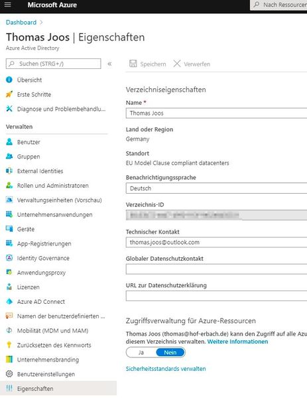Open App-Registrierungen sidebar entry
Image resolution: width=307 pixels, height=398 pixels.
click(x=44, y=243)
